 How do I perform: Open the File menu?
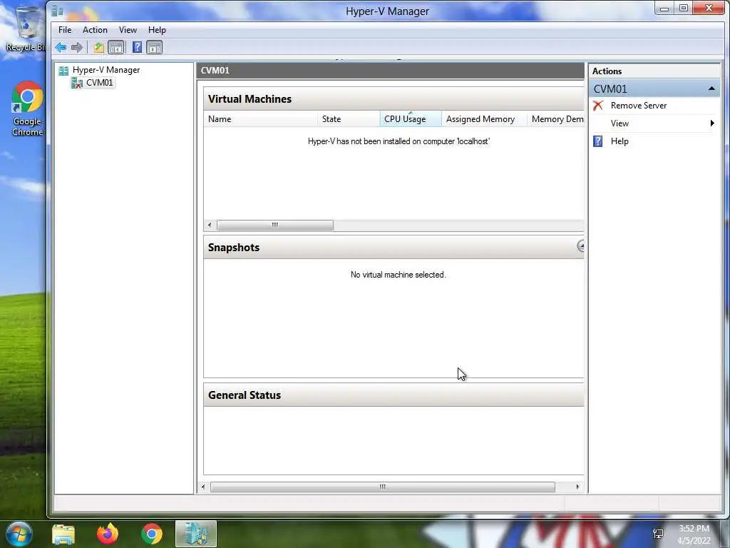[65, 30]
